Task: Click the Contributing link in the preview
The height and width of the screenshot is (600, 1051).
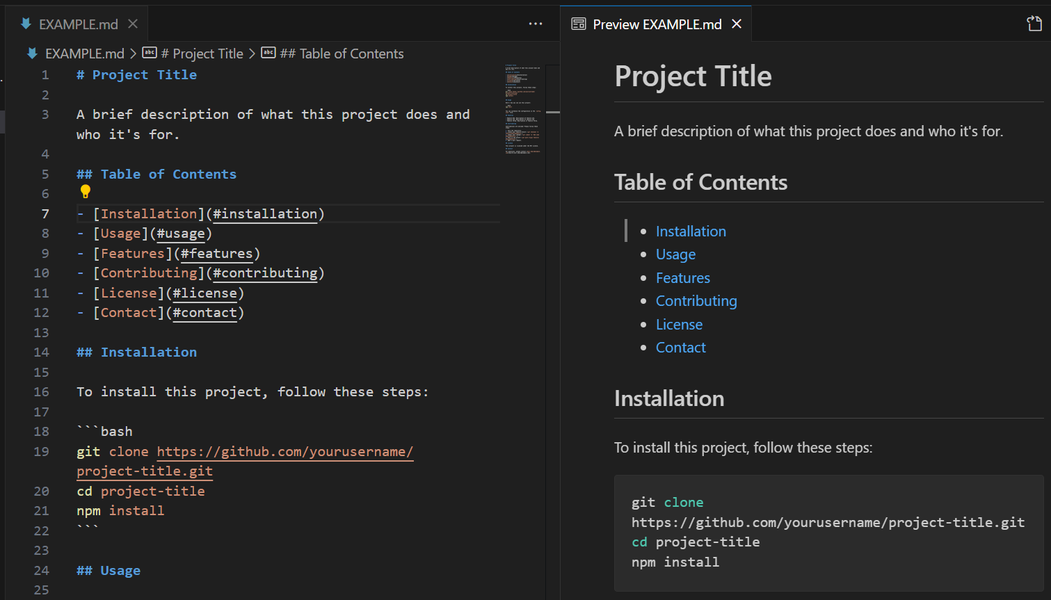Action: point(696,300)
